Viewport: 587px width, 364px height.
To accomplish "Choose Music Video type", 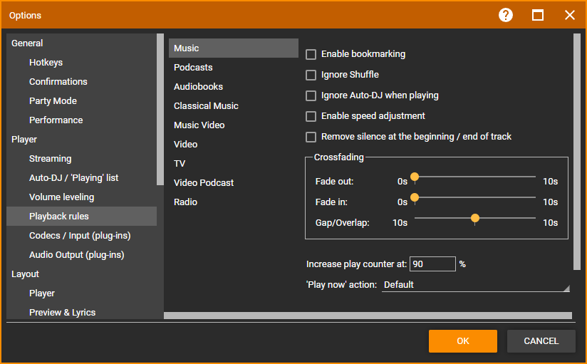I will pos(233,125).
